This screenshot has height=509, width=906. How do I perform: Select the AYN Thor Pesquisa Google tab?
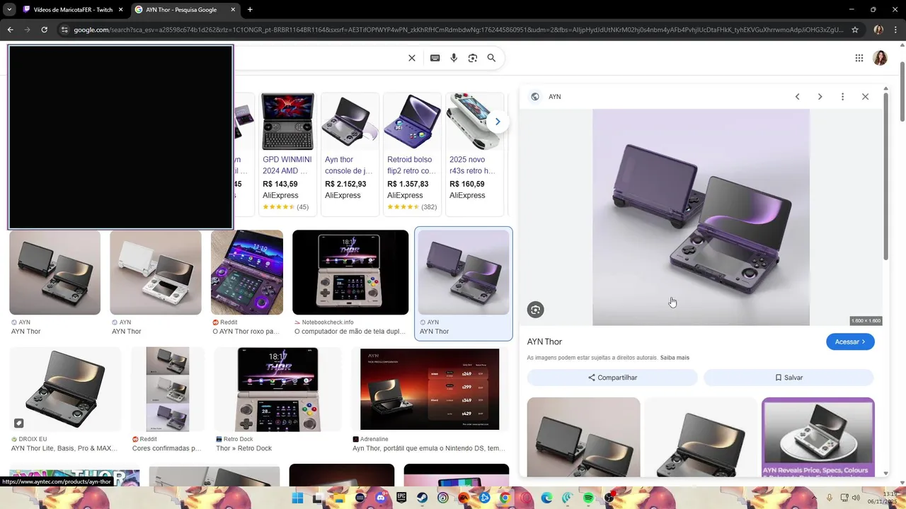[x=181, y=10]
